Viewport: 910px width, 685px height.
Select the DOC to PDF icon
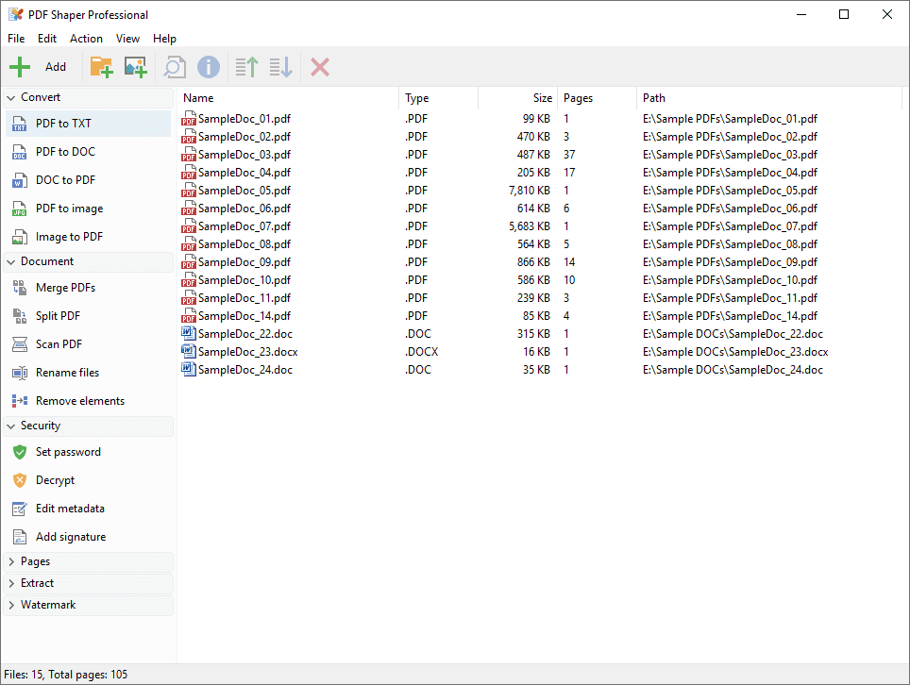[x=20, y=180]
